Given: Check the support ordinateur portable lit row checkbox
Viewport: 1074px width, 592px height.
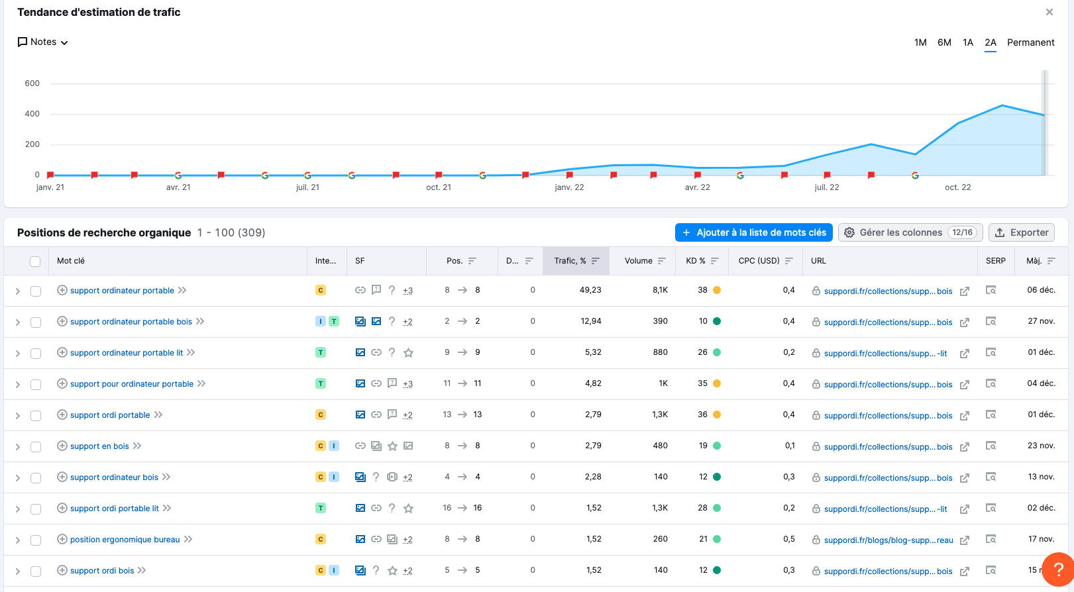Looking at the screenshot, I should [36, 354].
